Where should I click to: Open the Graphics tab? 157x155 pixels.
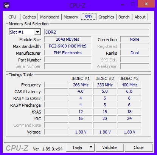106,17
